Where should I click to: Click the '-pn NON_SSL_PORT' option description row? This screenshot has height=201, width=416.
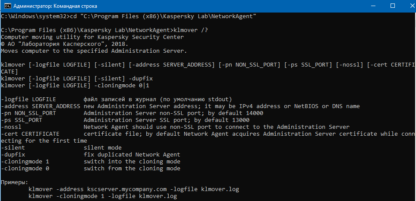point(132,113)
